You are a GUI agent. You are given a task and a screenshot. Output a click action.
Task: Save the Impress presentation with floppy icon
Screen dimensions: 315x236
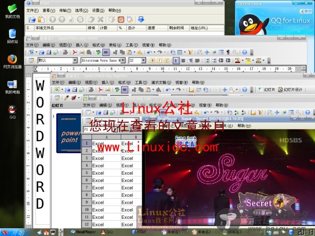coord(74,90)
